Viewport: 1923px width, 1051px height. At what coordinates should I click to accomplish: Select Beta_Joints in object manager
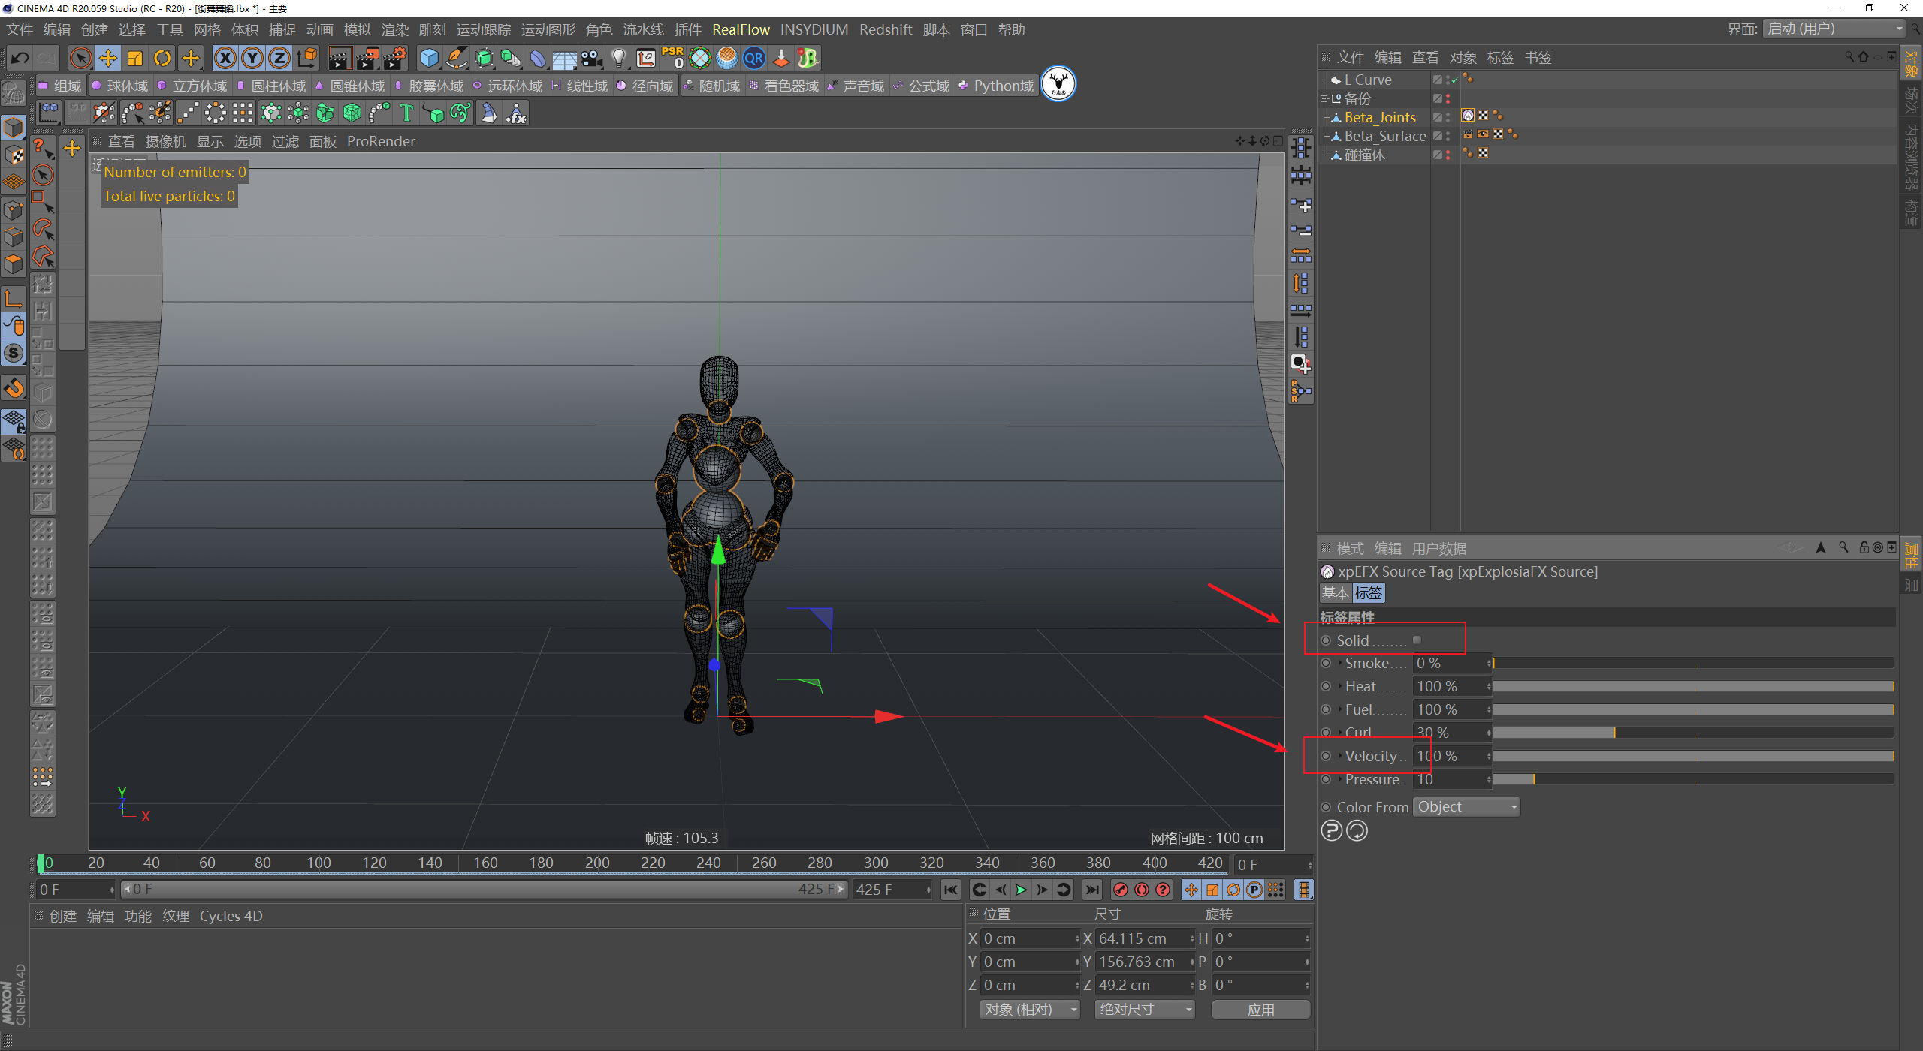click(x=1379, y=117)
